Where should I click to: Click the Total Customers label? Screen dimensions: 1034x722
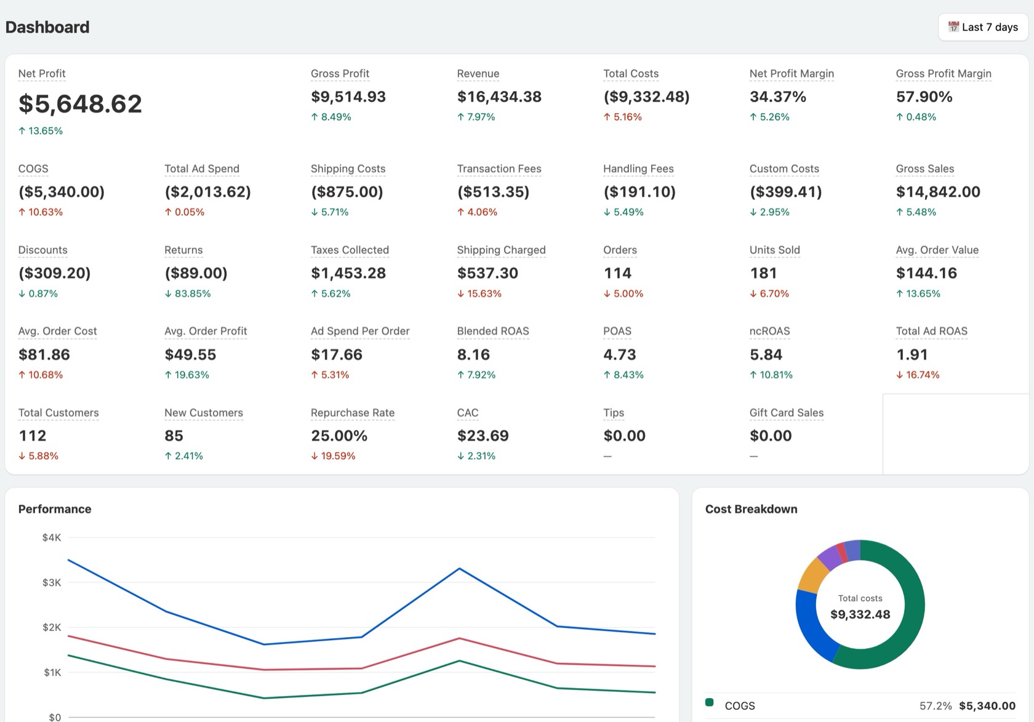click(58, 412)
